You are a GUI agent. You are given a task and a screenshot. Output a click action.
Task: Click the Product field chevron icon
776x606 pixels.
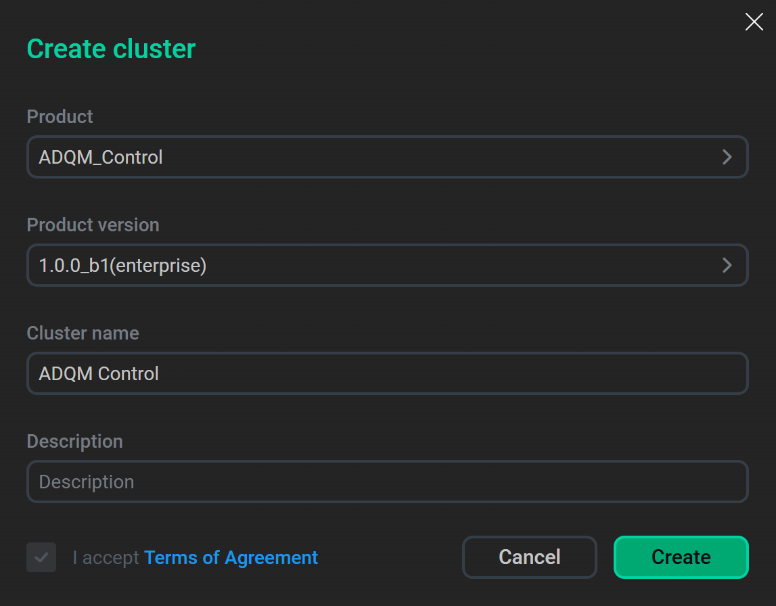[x=727, y=157]
